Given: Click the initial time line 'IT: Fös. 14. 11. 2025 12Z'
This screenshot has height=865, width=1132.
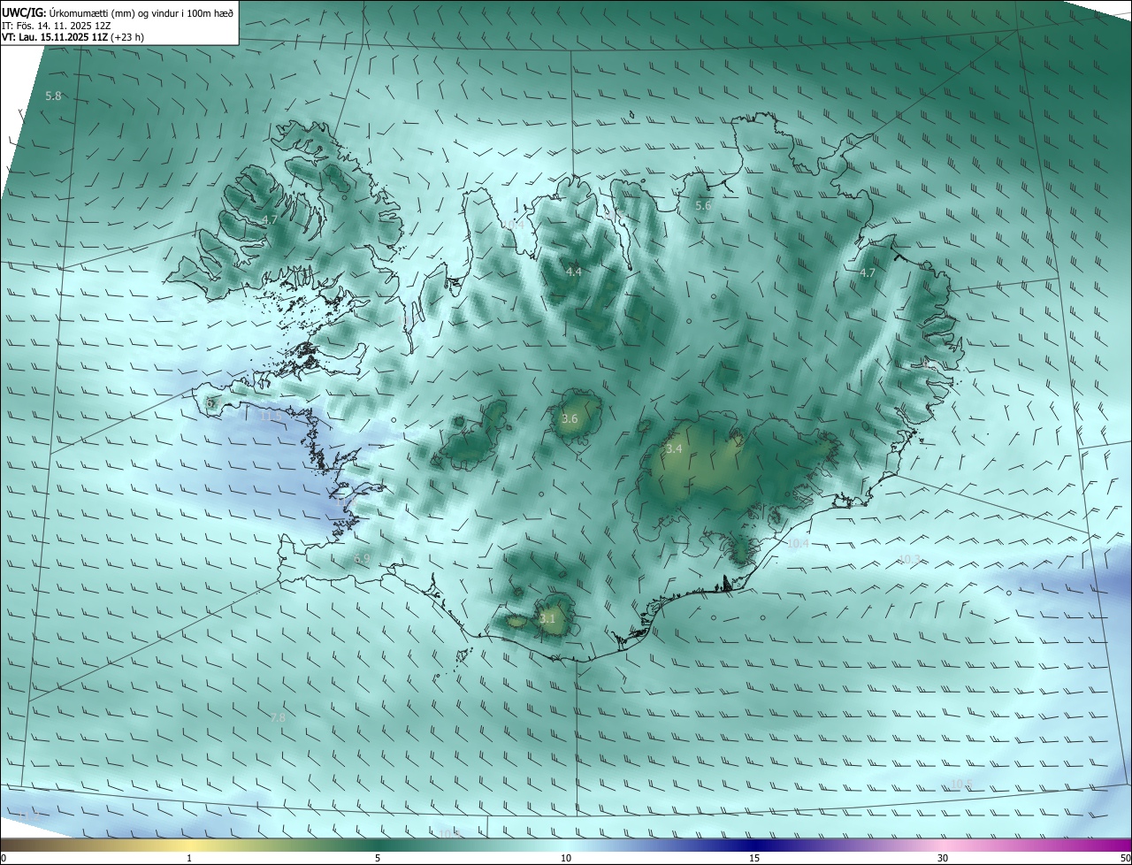Looking at the screenshot, I should point(56,25).
